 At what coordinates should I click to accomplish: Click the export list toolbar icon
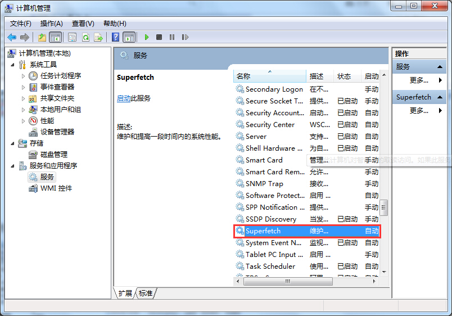pyautogui.click(x=98, y=37)
